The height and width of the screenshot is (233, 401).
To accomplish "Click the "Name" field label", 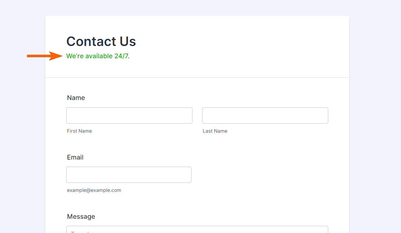I will coord(76,98).
